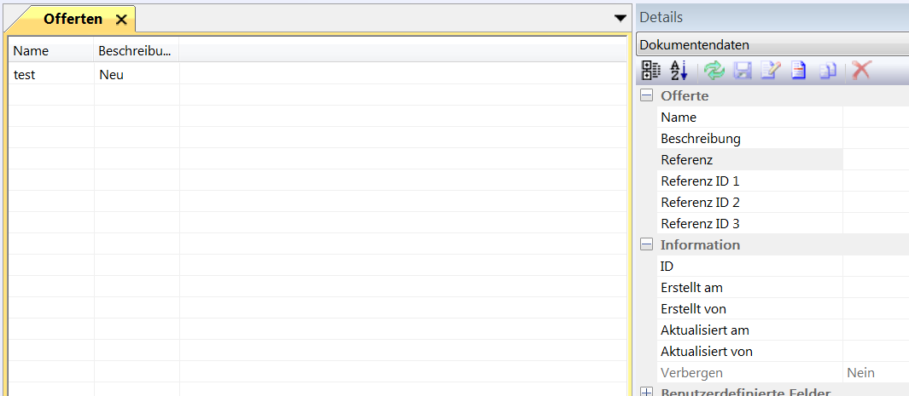Collapse the Information property group
This screenshot has width=909, height=396.
(647, 245)
